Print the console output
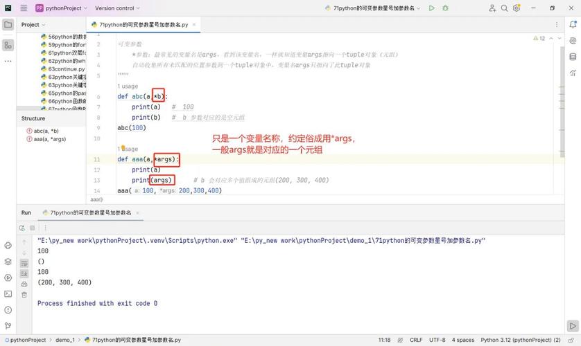 (24, 284)
